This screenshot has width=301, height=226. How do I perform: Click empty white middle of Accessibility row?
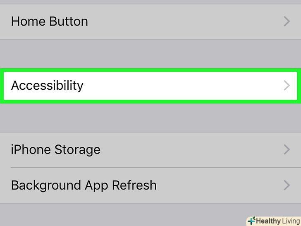point(186,86)
